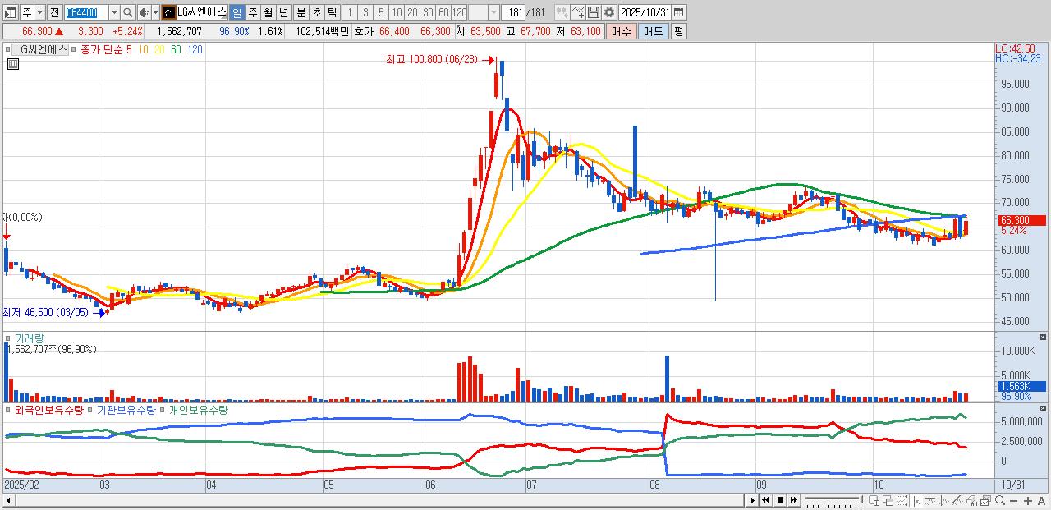Viewport: 1051px width, 510px height.
Task: Click the volume panel close box icon
Action: click(x=1043, y=338)
